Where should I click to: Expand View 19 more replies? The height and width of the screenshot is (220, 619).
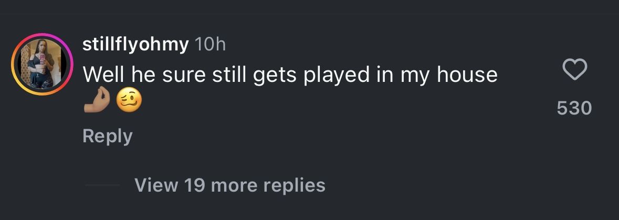229,185
